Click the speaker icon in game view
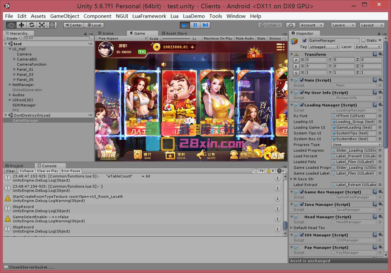The height and width of the screenshot is (273, 391). click(164, 65)
